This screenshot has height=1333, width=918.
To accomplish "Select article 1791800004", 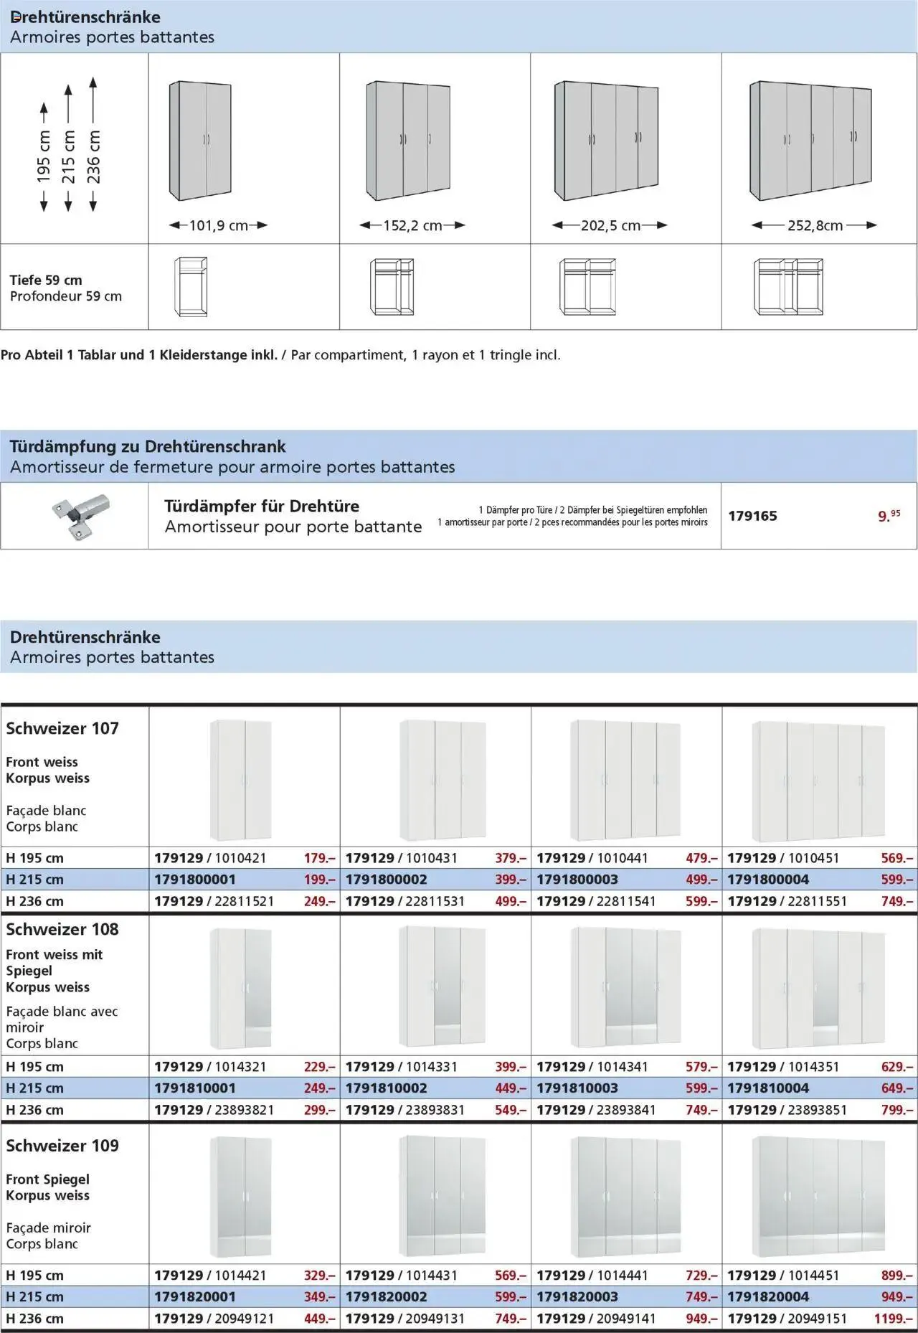I will click(768, 880).
